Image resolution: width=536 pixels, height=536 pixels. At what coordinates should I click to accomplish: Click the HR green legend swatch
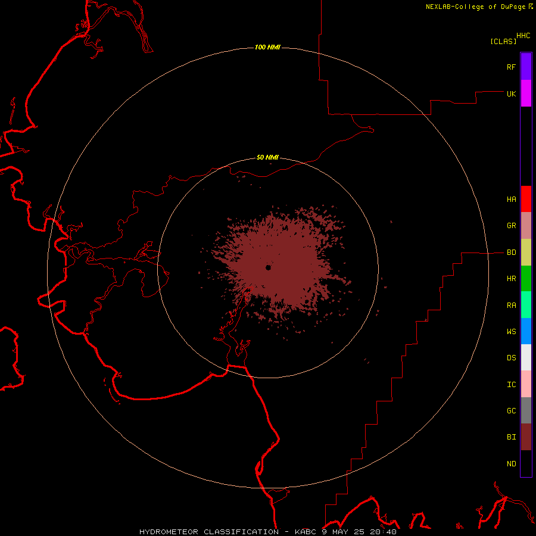[526, 279]
